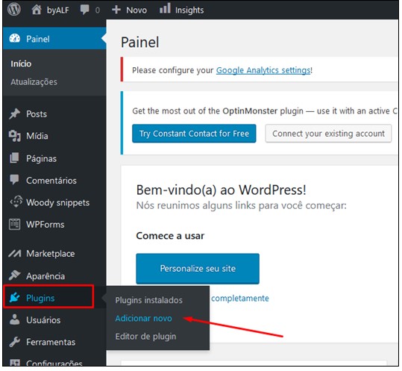
Task: Open the Insights bar chart icon
Action: pyautogui.click(x=165, y=8)
